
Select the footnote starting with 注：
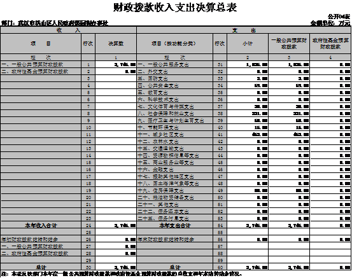(x=122, y=274)
